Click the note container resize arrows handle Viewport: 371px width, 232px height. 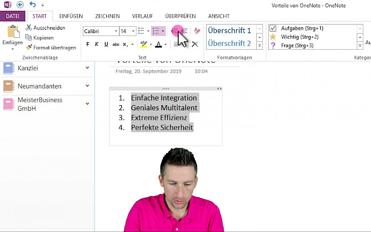pyautogui.click(x=219, y=89)
